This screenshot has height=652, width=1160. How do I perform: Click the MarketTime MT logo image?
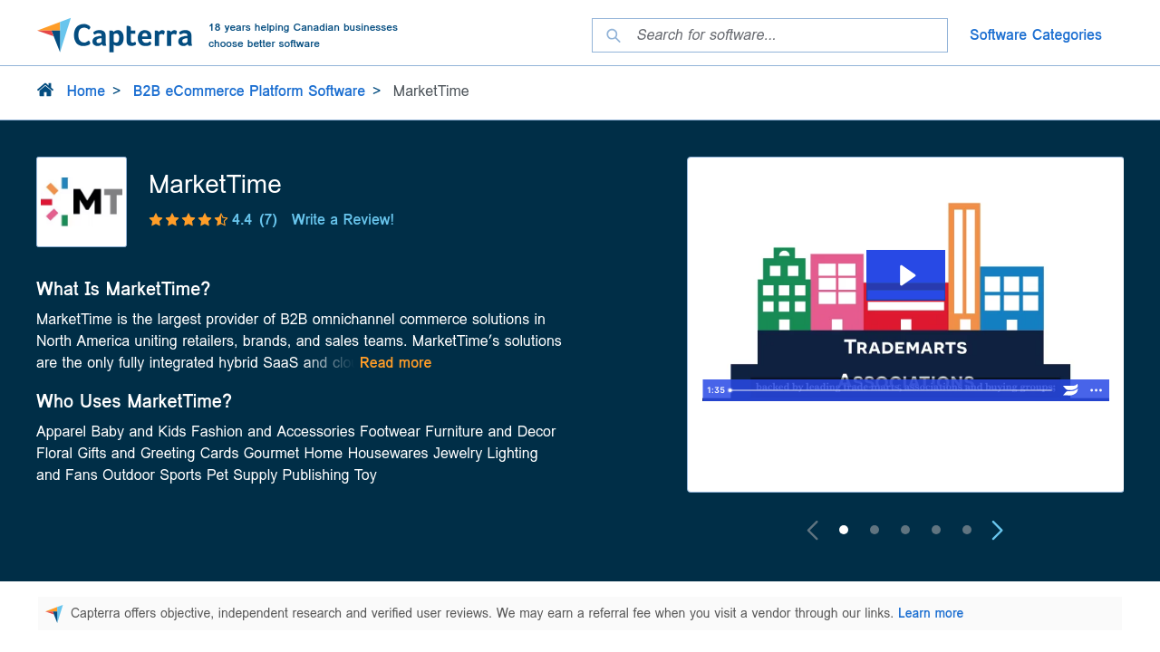[82, 202]
